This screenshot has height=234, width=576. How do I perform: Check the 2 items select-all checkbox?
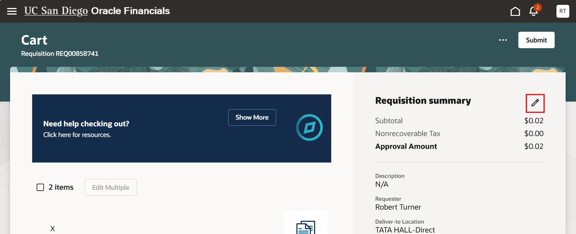pos(40,187)
